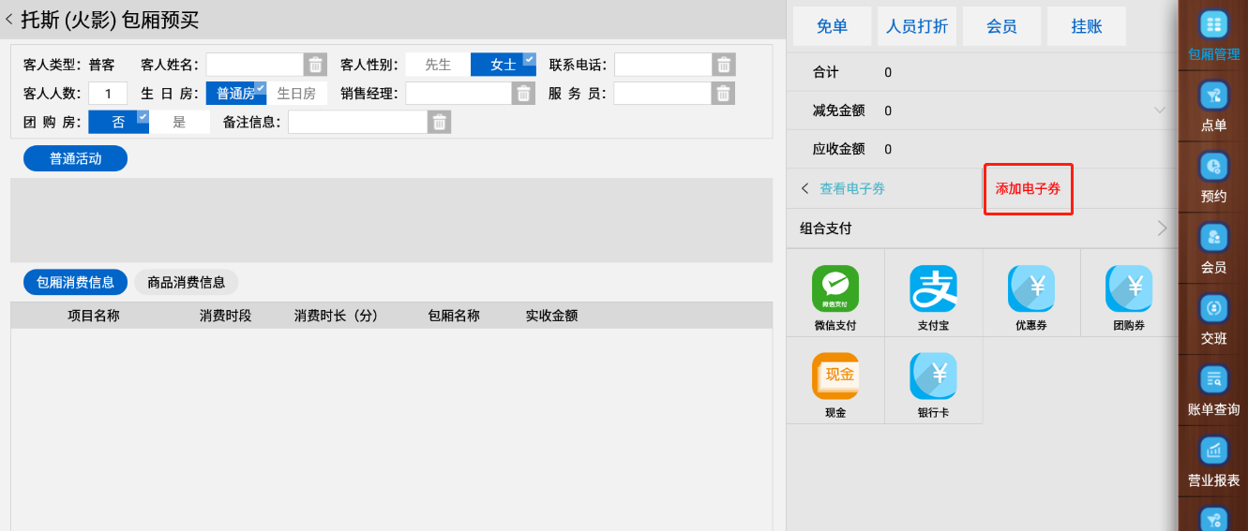Viewport: 1248px width, 531px height.
Task: Click the 实收金额 column header
Action: tap(551, 316)
